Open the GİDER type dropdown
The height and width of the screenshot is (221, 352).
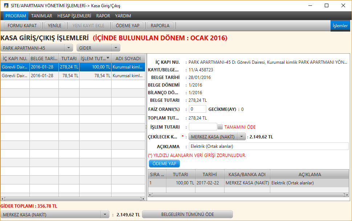click(116, 47)
